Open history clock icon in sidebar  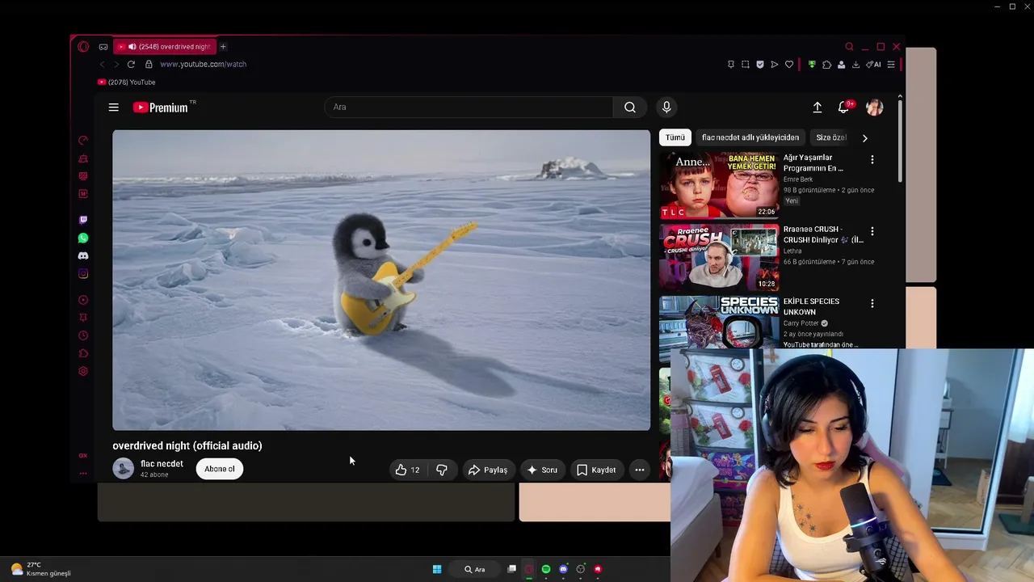tap(83, 335)
